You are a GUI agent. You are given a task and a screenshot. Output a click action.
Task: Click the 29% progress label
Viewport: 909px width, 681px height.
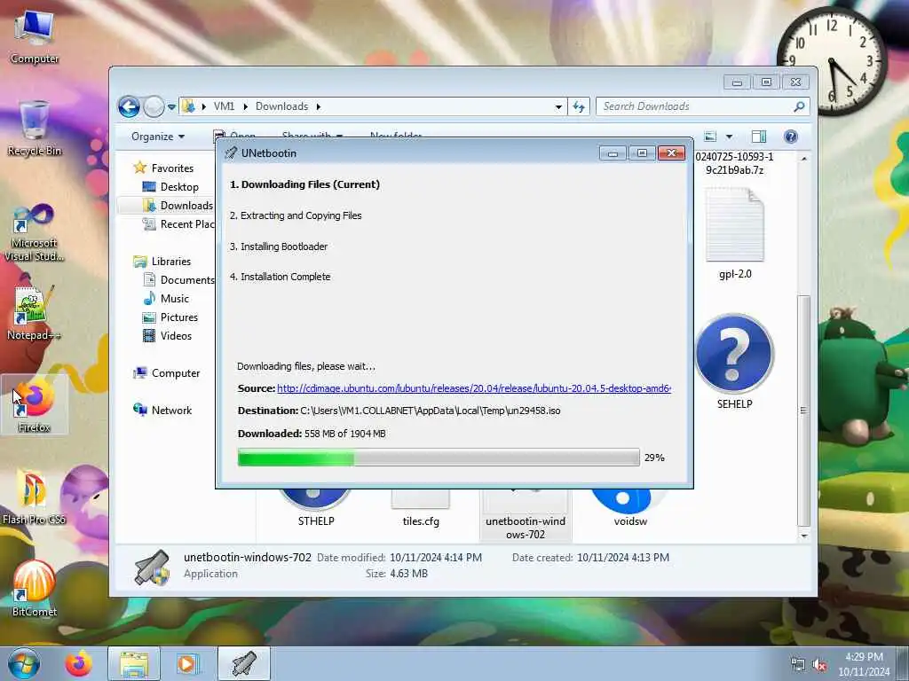(x=654, y=458)
